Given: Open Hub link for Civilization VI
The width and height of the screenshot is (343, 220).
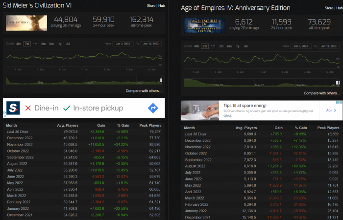Looking at the screenshot, I should tap(161, 6).
